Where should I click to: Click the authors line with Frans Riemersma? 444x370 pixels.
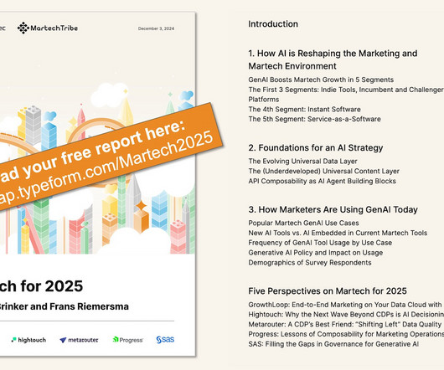click(x=65, y=306)
